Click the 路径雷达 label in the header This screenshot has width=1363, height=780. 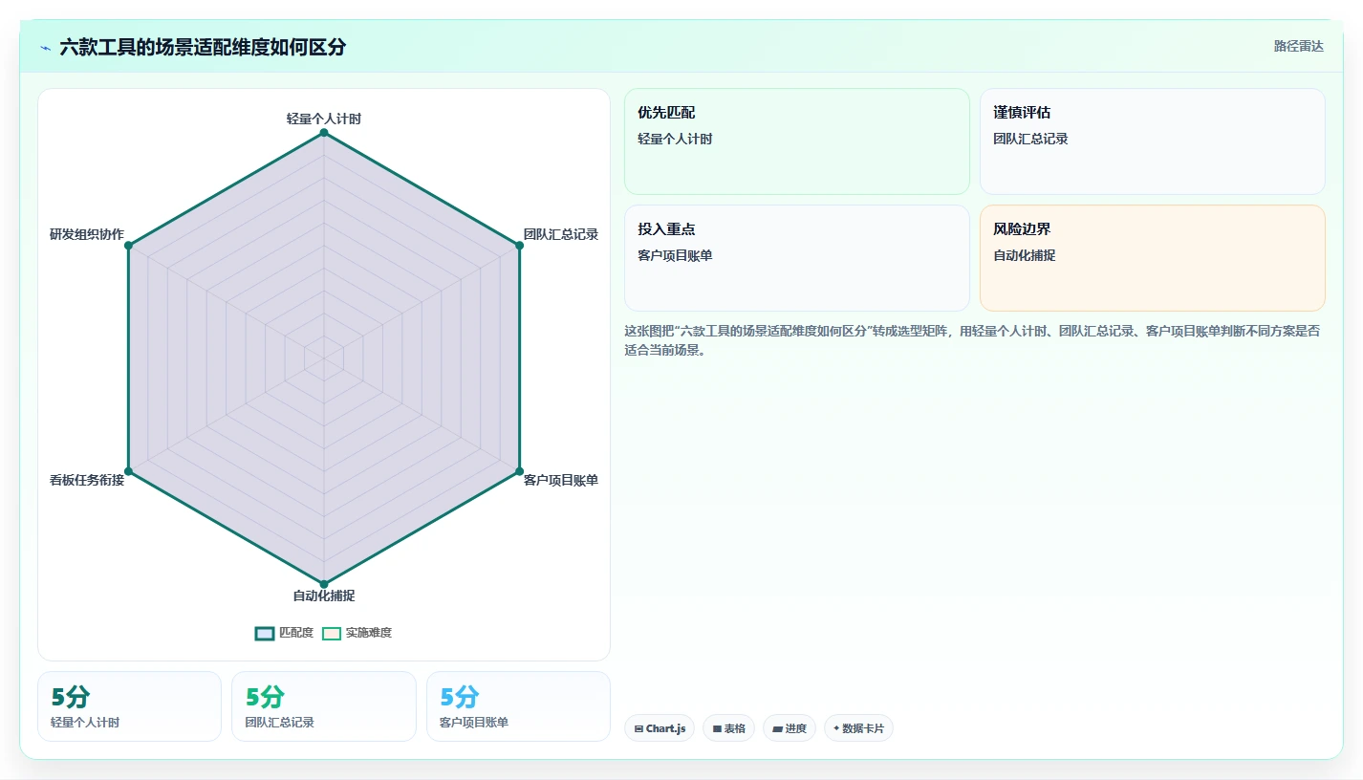click(x=1299, y=46)
